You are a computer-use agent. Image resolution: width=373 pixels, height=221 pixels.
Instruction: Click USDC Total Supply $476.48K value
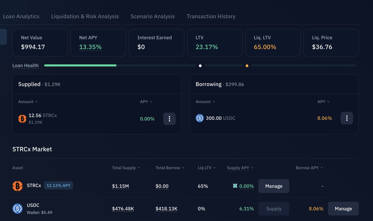(x=123, y=209)
